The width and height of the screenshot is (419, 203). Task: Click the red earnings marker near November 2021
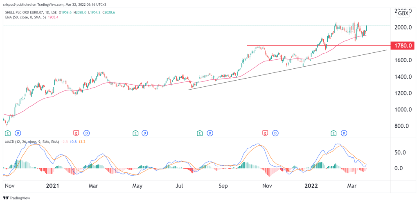(265, 132)
